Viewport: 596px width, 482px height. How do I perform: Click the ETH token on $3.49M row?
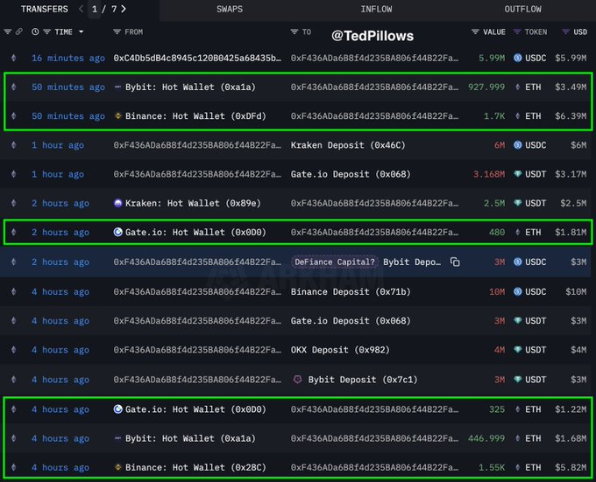[529, 87]
